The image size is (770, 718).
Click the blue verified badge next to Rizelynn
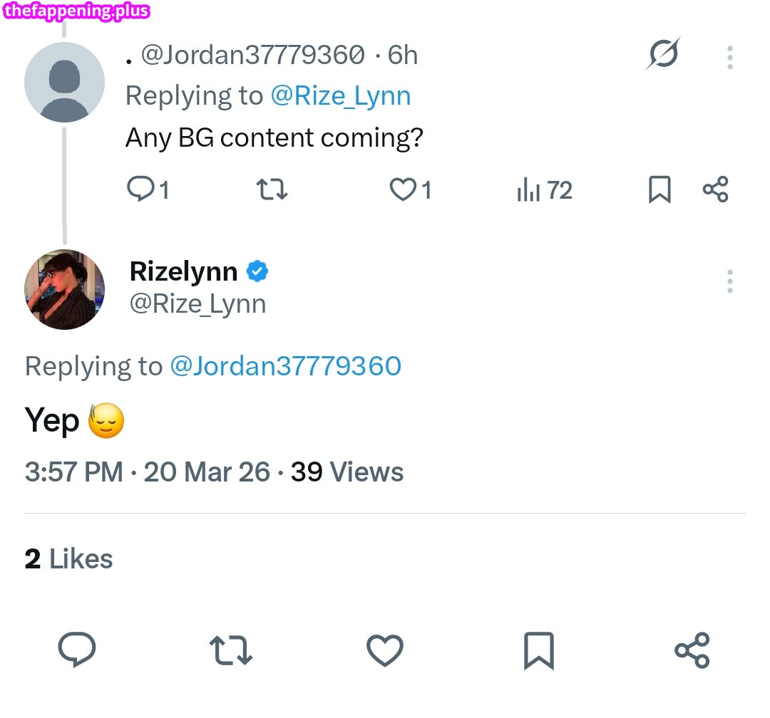pos(257,271)
